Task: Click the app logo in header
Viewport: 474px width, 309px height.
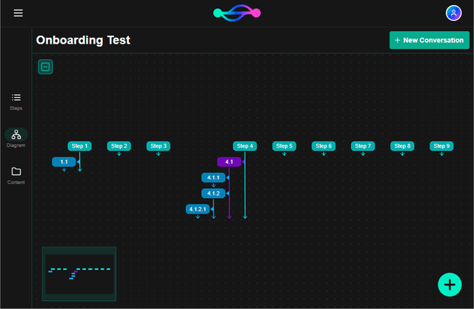Action: click(237, 13)
